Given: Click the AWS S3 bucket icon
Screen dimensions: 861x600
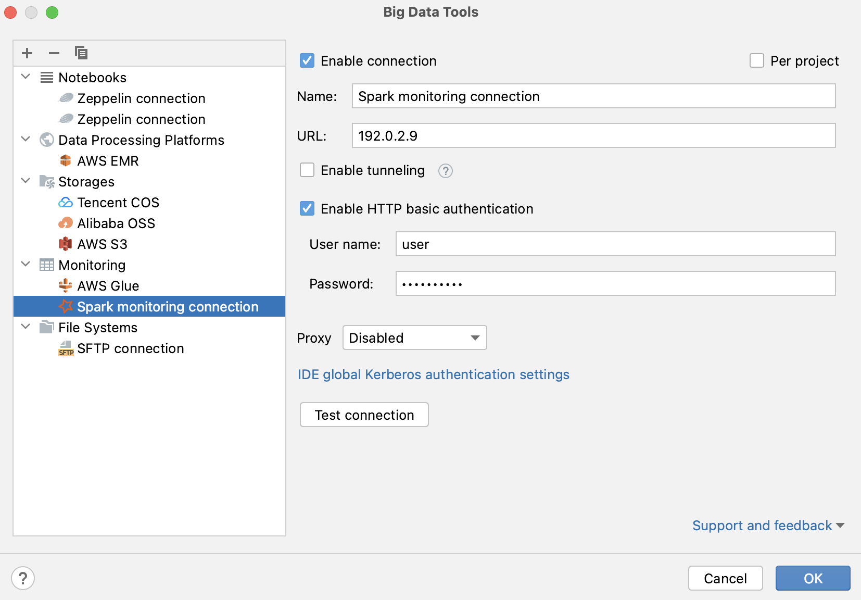Looking at the screenshot, I should coord(66,244).
